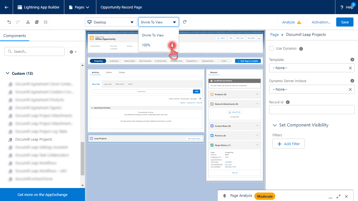Click the components Search field
The width and height of the screenshot is (358, 201).
point(35,51)
